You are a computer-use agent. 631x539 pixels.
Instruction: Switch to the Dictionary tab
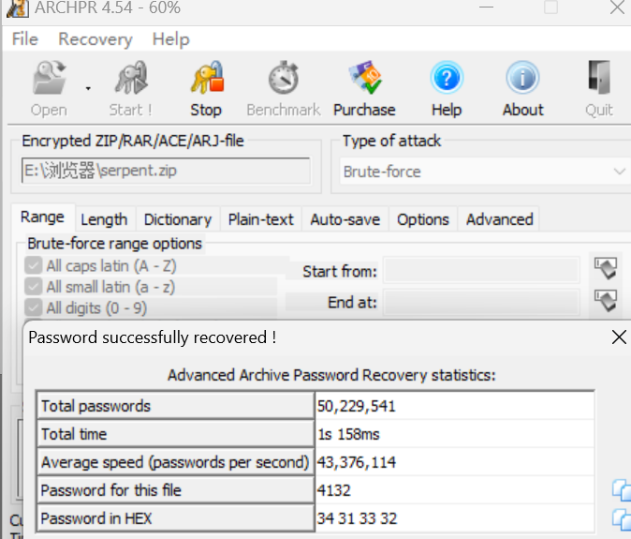pos(177,219)
